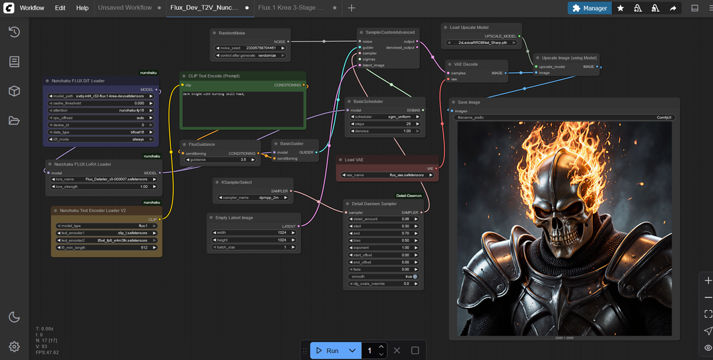713x360 pixels.
Task: Cancel current run with the X icon
Action: click(397, 351)
